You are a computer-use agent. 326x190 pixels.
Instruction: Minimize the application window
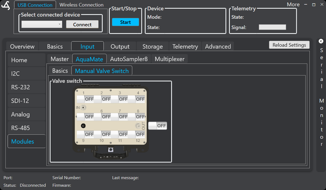tap(306, 5)
